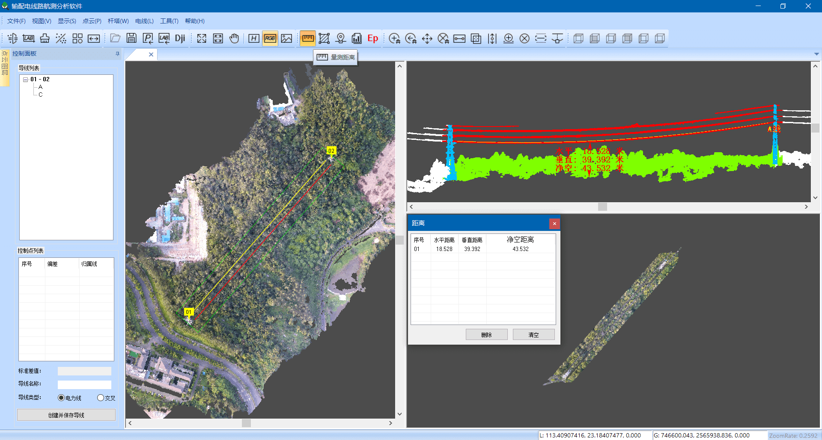Select the 电力线 radio button
The image size is (822, 440).
pyautogui.click(x=61, y=398)
